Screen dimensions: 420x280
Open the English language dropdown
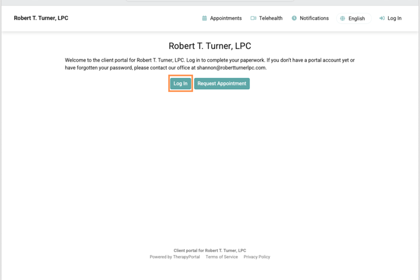[x=354, y=19]
